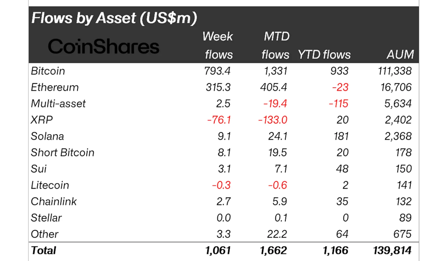Viewport: 448px width, 261px height.
Task: Click Bitcoin AUM value 111,338
Action: (x=395, y=71)
